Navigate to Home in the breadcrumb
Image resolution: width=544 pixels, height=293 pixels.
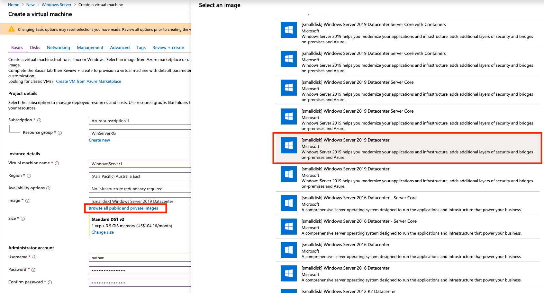(14, 4)
